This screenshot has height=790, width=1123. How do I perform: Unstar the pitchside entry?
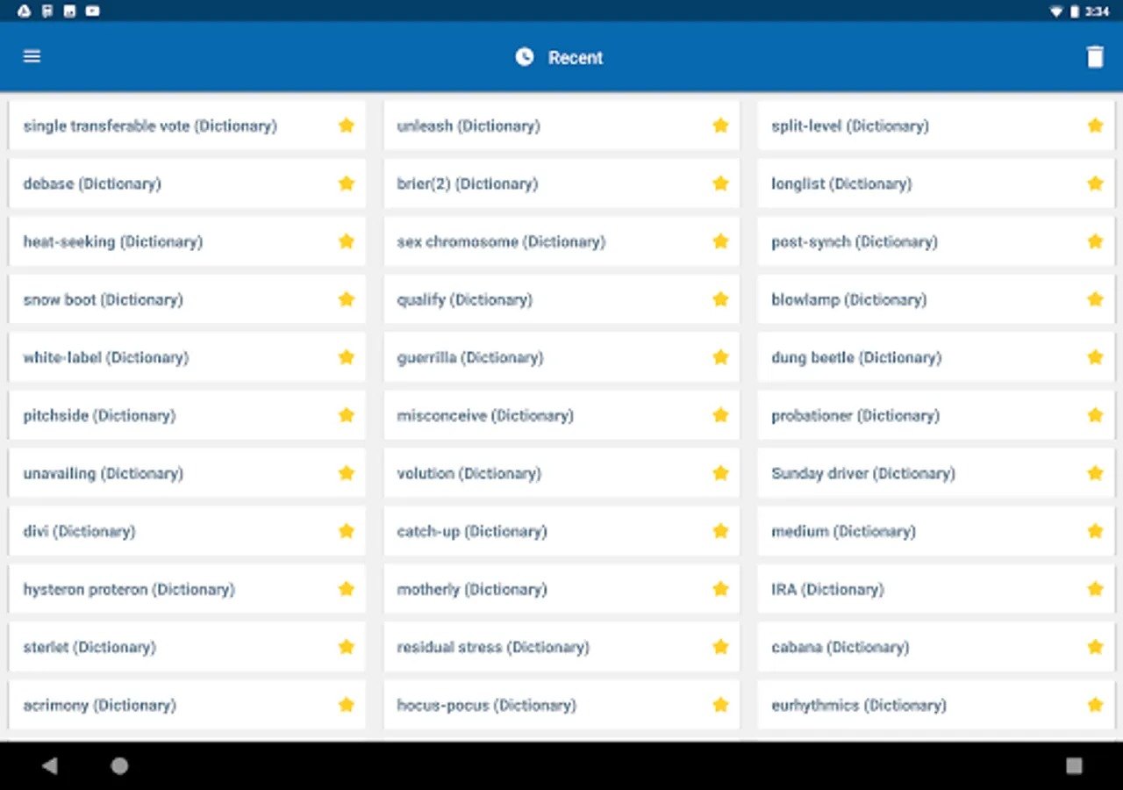347,415
